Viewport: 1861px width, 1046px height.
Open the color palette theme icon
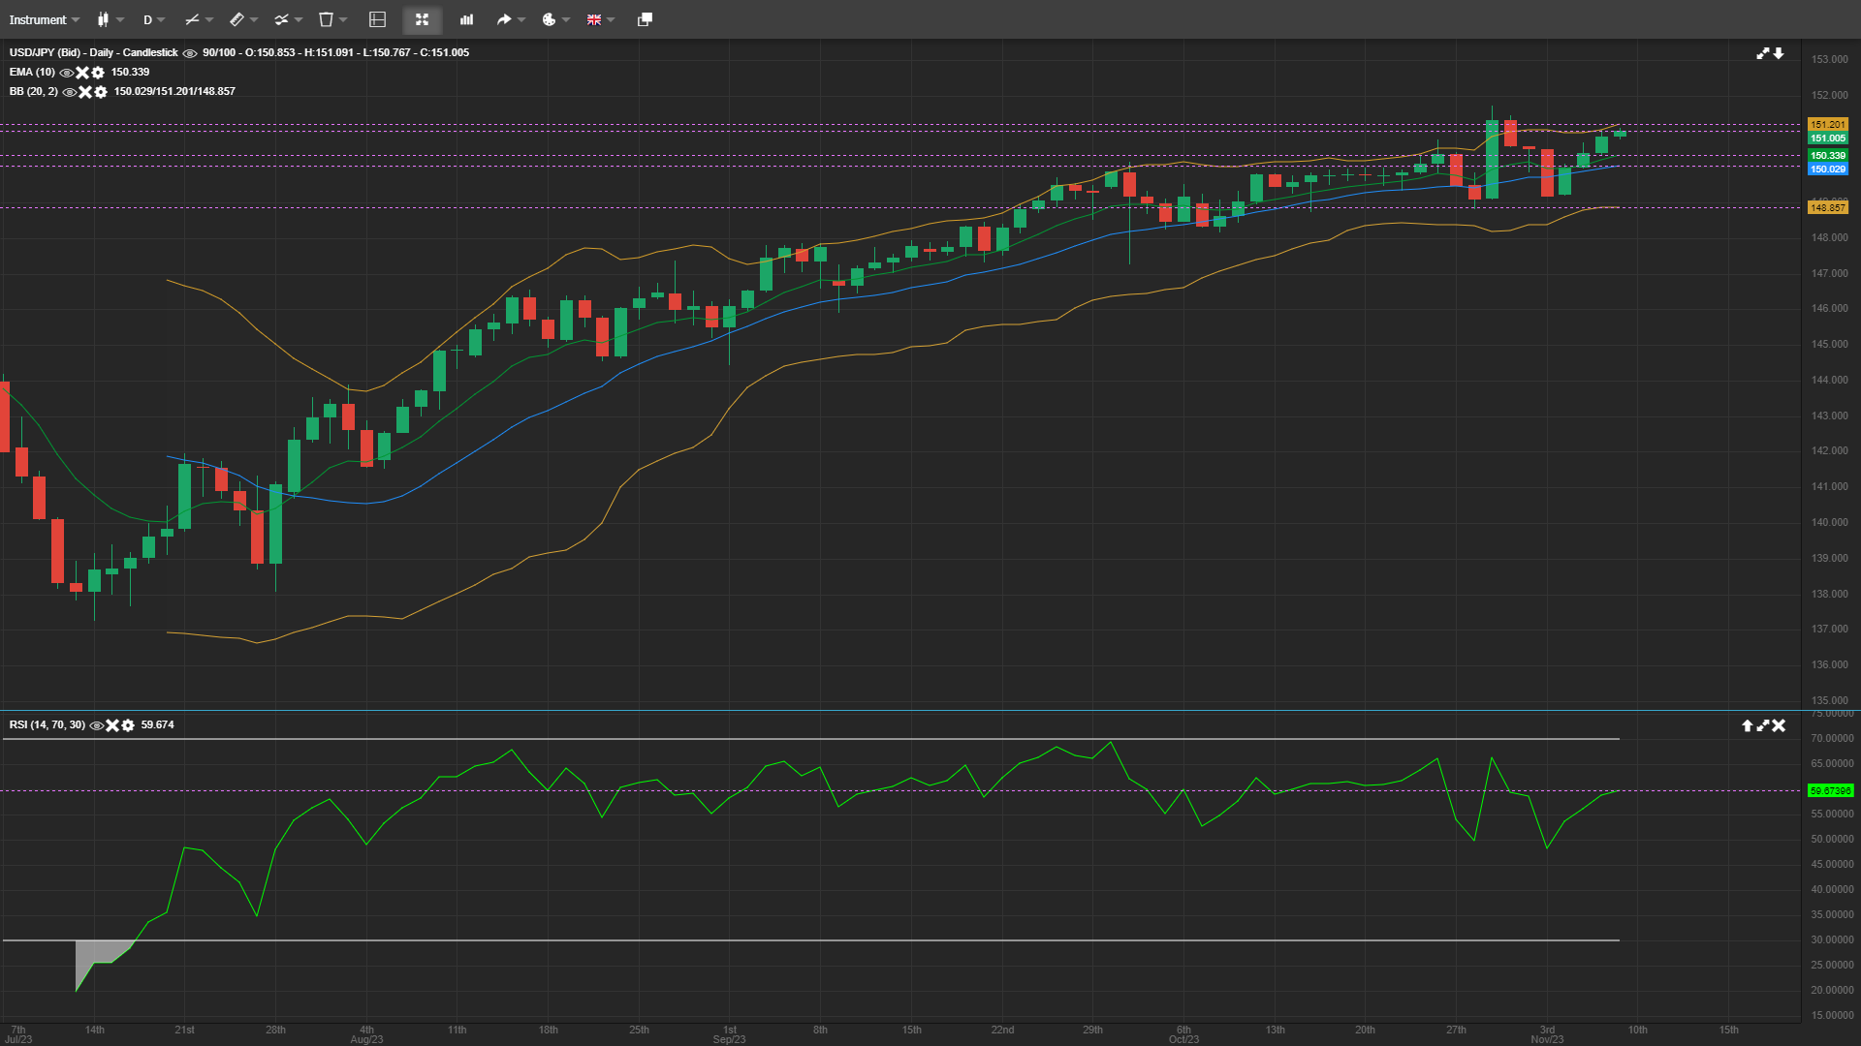tap(549, 19)
